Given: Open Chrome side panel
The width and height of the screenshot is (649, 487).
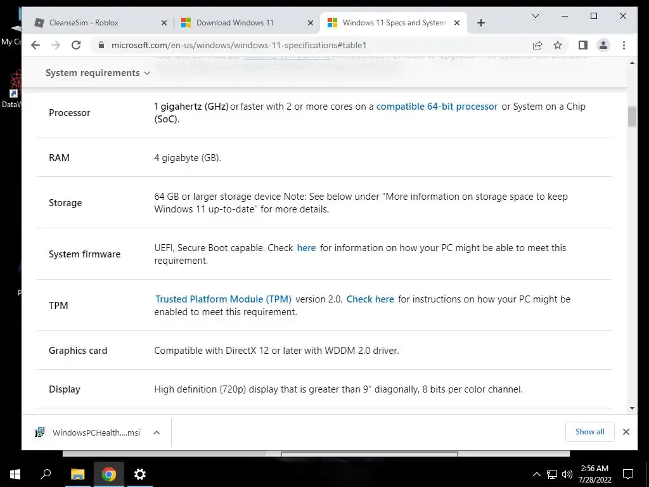Looking at the screenshot, I should click(x=583, y=45).
